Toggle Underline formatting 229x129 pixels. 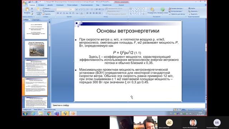point(64,13)
